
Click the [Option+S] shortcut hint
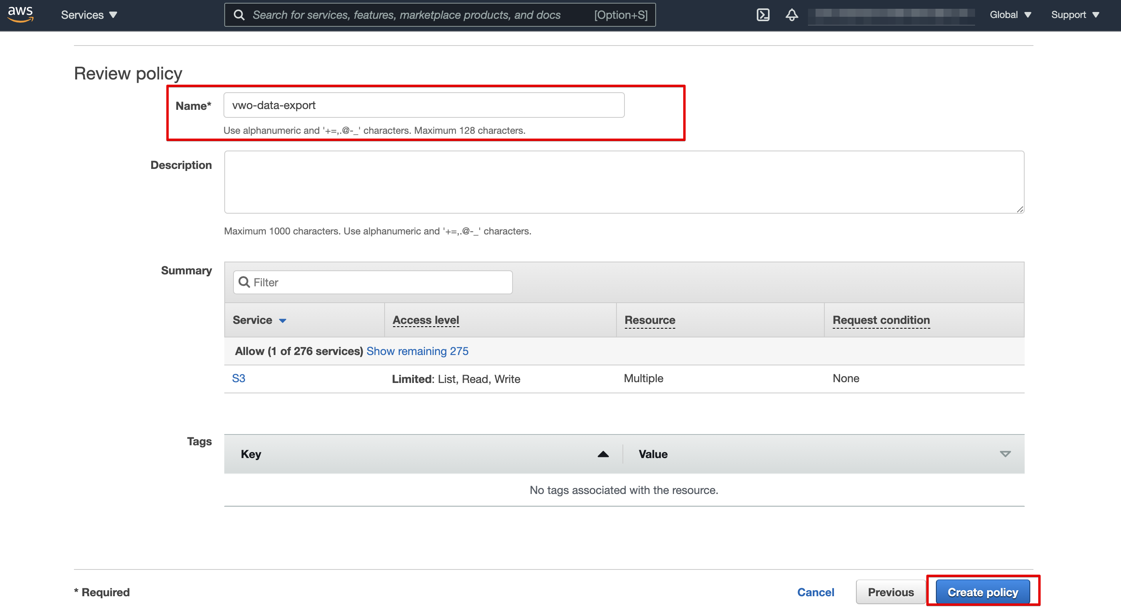click(x=620, y=15)
